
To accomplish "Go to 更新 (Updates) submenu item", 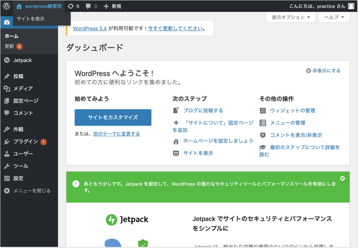I will click(9, 46).
